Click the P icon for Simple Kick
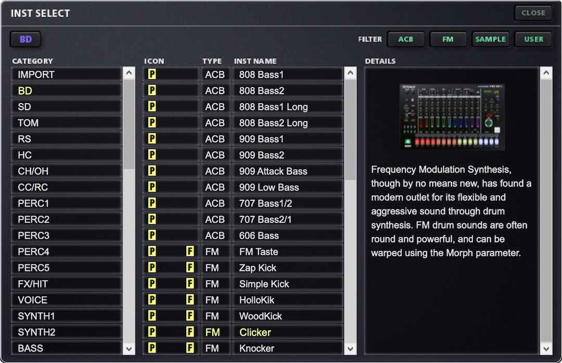The width and height of the screenshot is (562, 363). (152, 284)
